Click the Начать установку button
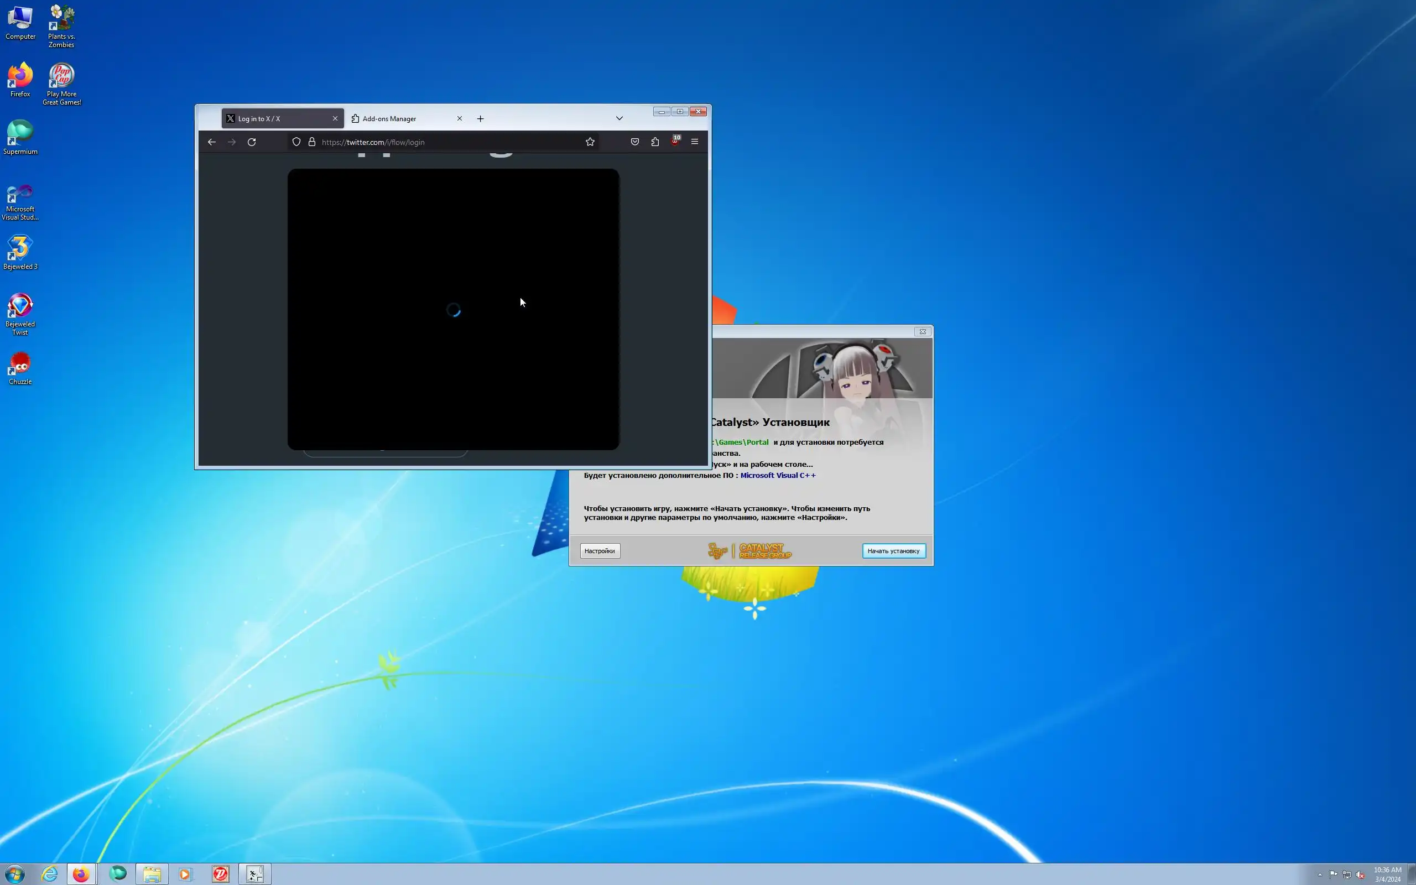This screenshot has height=885, width=1416. click(x=893, y=551)
